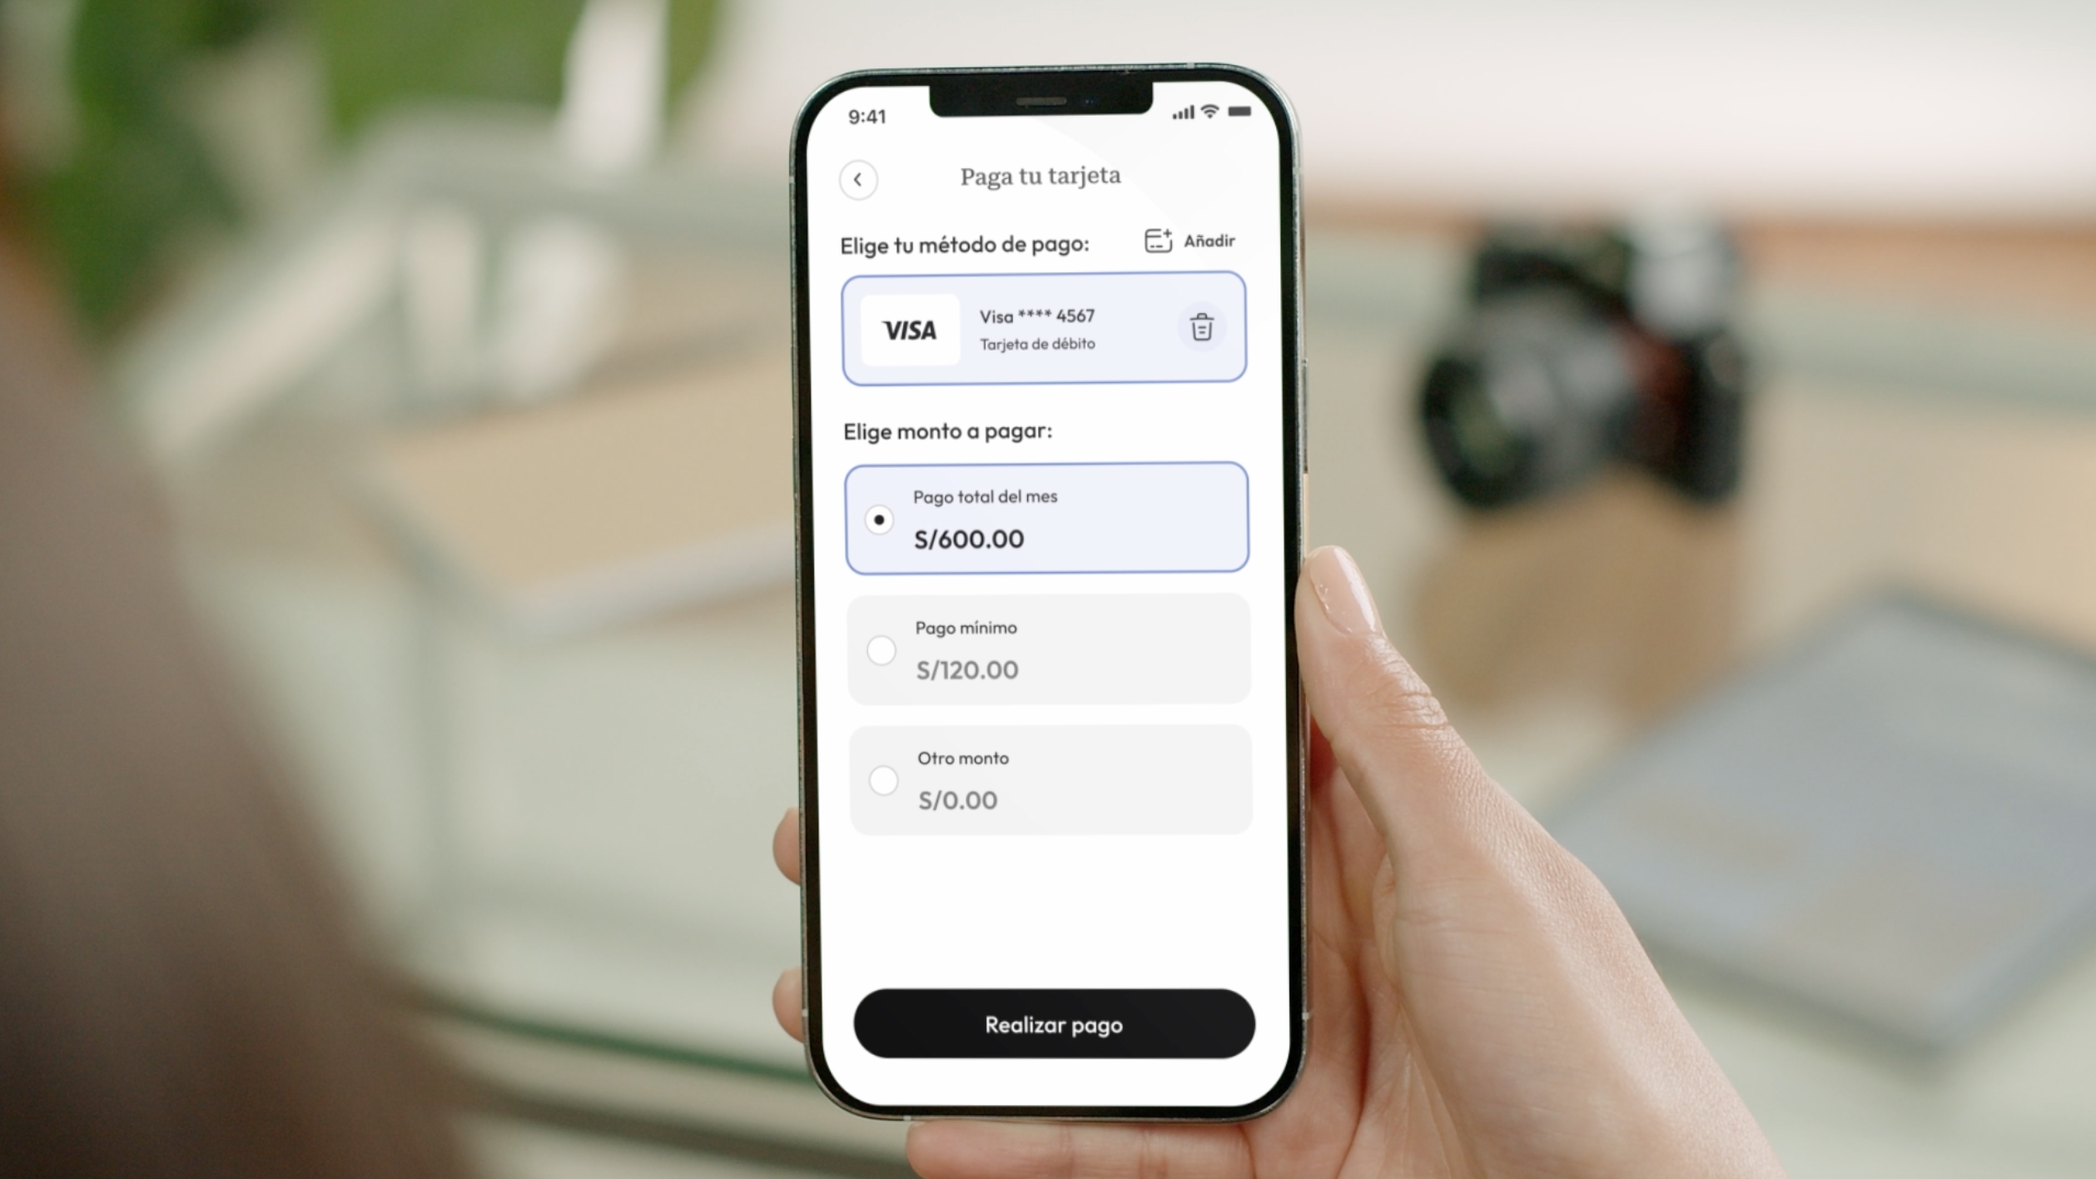Tap S/0.00 custom amount field
Screen dimensions: 2096x1179
(x=959, y=800)
